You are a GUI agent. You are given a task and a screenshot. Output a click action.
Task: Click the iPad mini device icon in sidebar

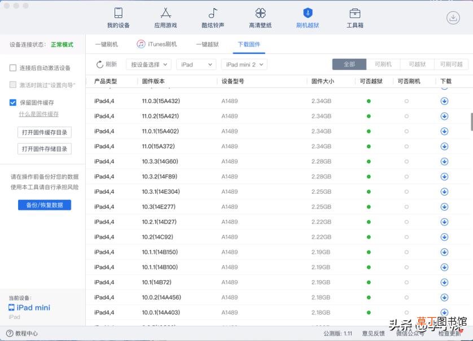tap(11, 308)
